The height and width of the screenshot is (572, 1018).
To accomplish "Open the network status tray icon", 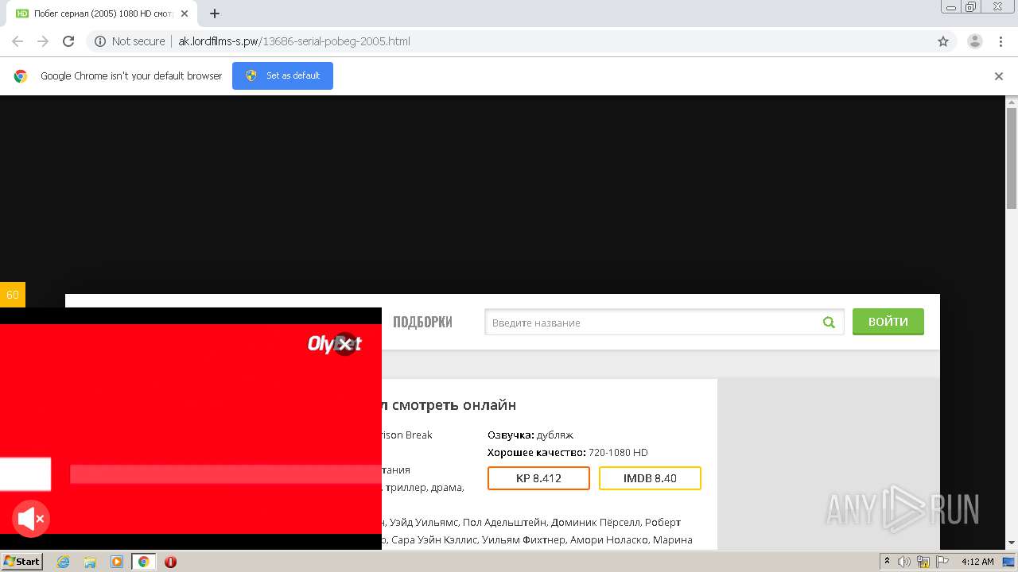I will [x=923, y=562].
